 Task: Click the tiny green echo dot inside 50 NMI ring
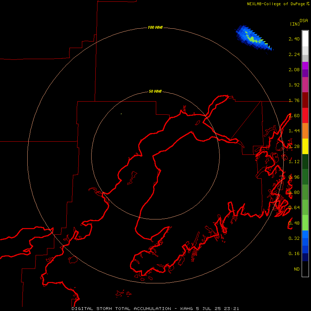tap(121, 114)
